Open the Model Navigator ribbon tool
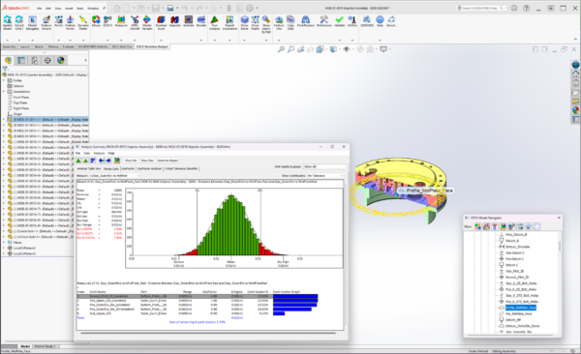Screen dimensions: 581x354 coord(32,23)
